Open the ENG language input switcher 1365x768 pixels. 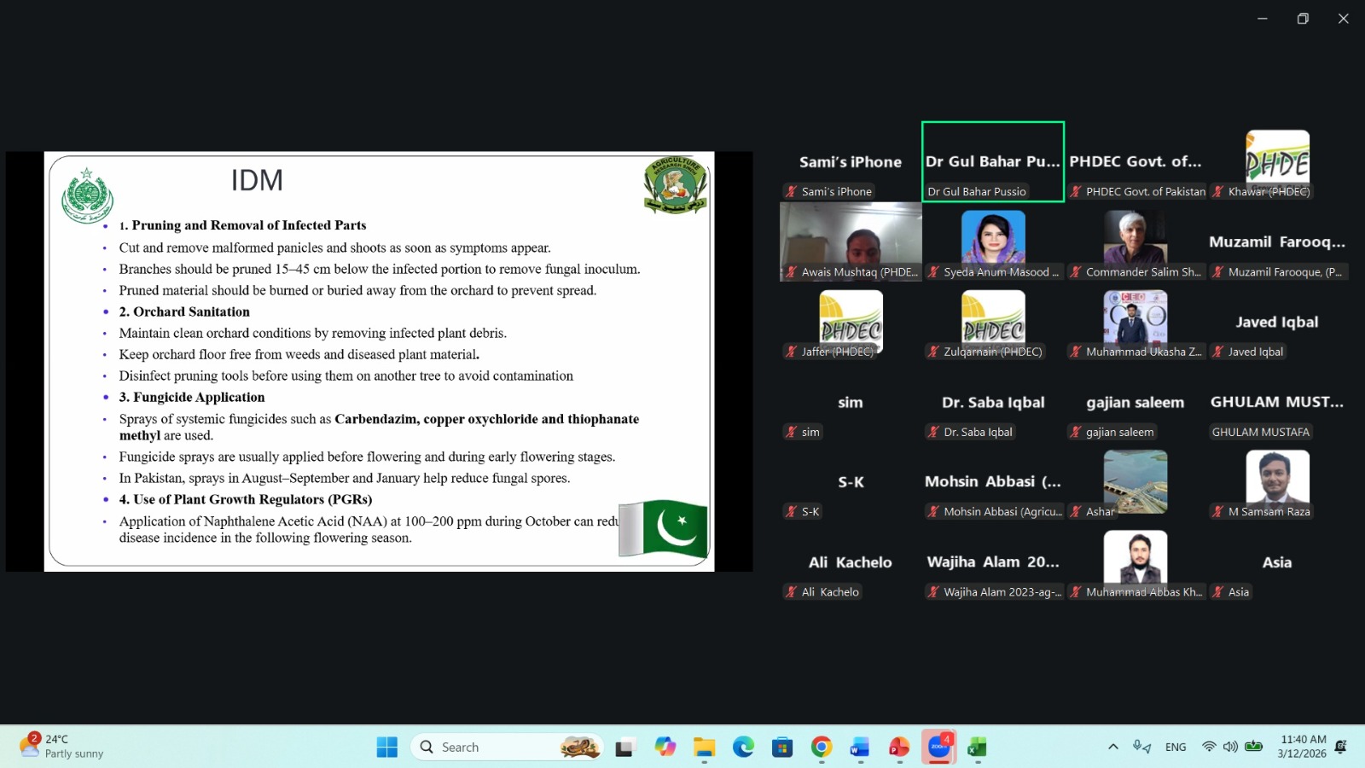[1176, 748]
